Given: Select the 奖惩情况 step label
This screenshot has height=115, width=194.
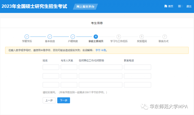Looking at the screenshot, I should 142,41.
